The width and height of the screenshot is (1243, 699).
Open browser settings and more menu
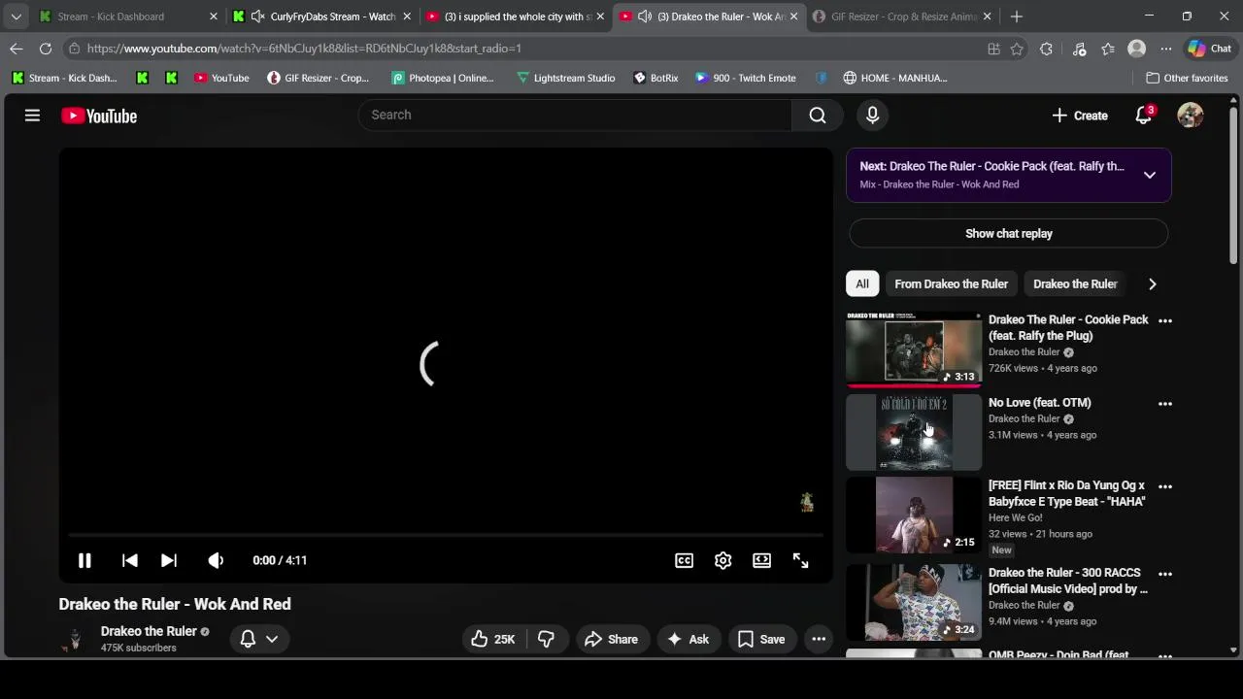click(1166, 49)
